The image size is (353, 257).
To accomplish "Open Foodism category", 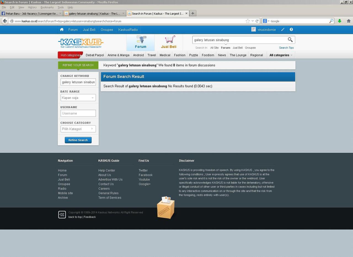I will 208,55.
